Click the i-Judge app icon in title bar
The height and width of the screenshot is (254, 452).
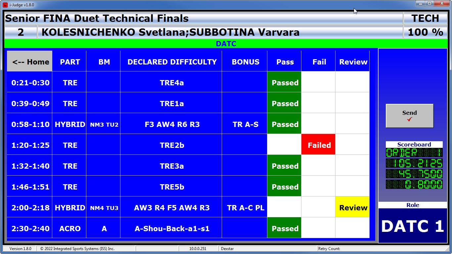(5, 5)
